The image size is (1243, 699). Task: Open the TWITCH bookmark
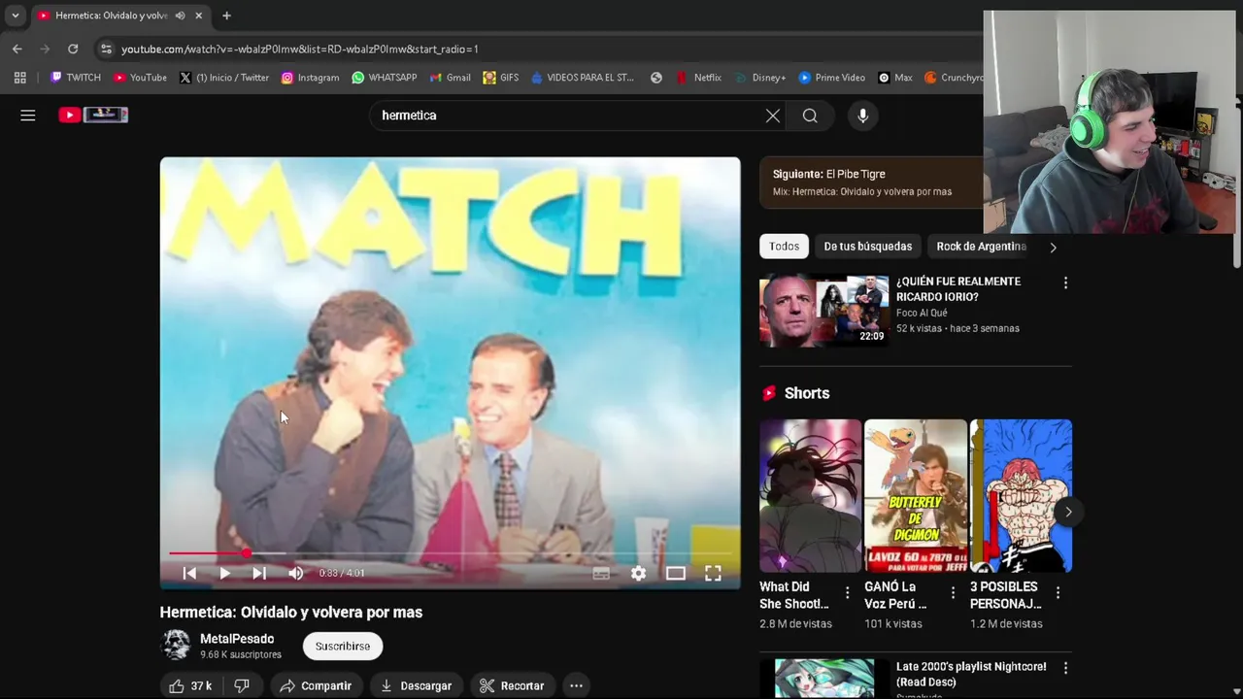pyautogui.click(x=75, y=78)
